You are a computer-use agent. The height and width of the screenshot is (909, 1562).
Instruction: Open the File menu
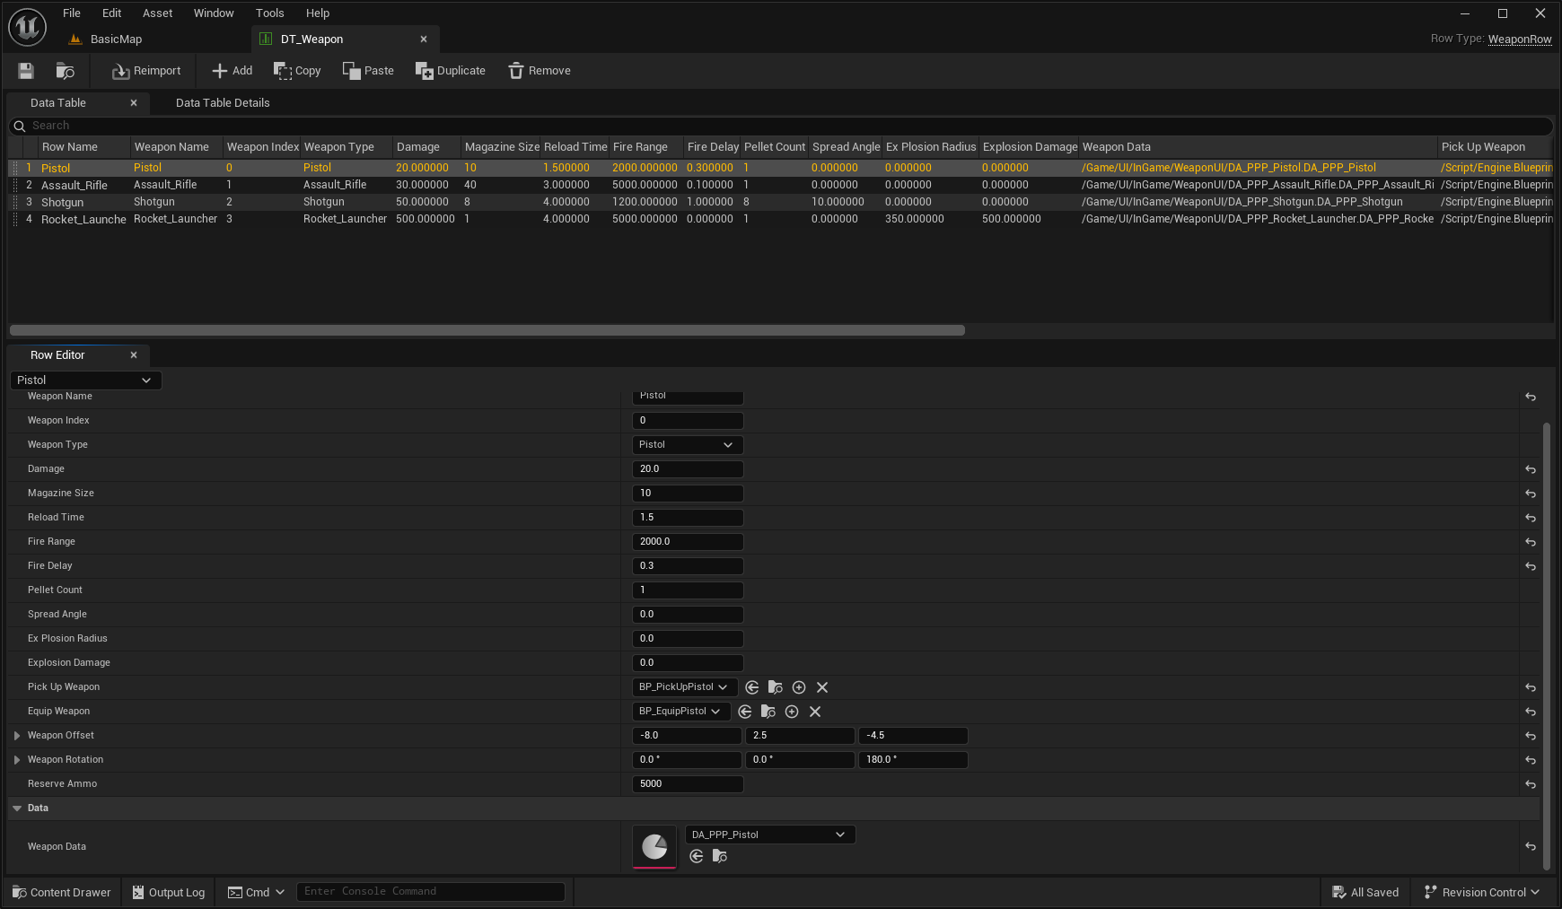click(x=72, y=13)
